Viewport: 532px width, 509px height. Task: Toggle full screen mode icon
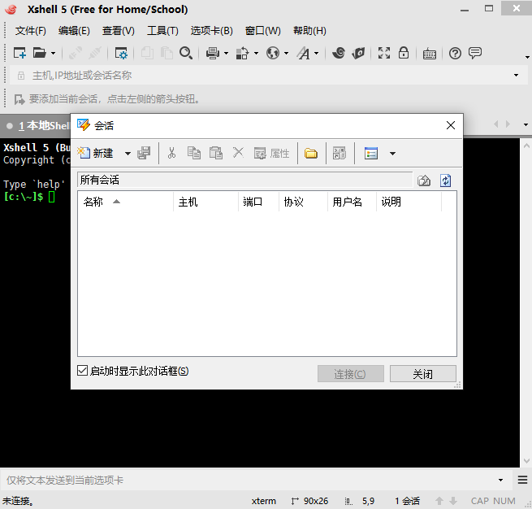384,53
